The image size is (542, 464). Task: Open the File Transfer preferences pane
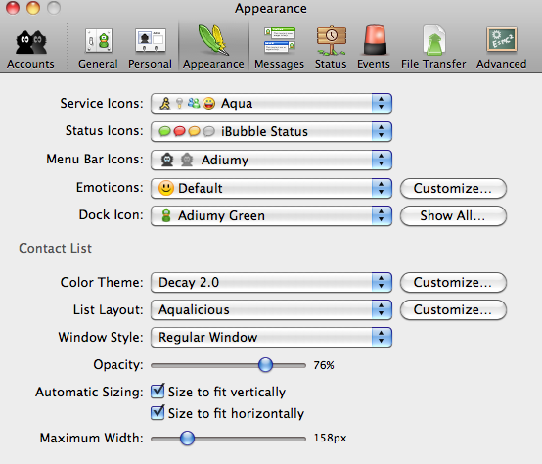(x=433, y=48)
